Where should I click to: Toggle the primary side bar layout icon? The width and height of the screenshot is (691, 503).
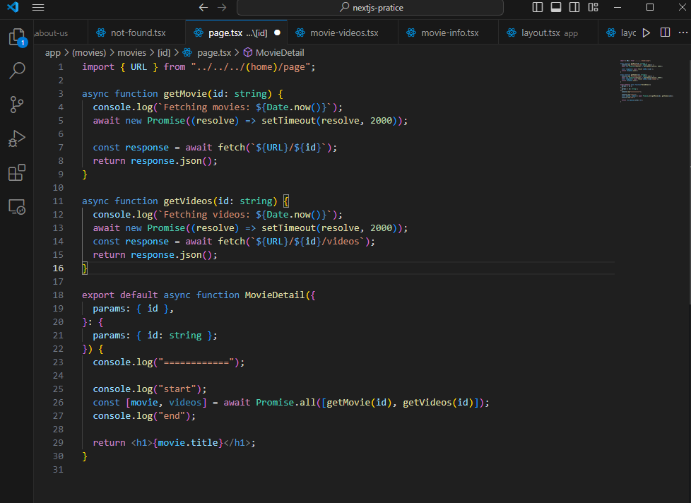[537, 7]
